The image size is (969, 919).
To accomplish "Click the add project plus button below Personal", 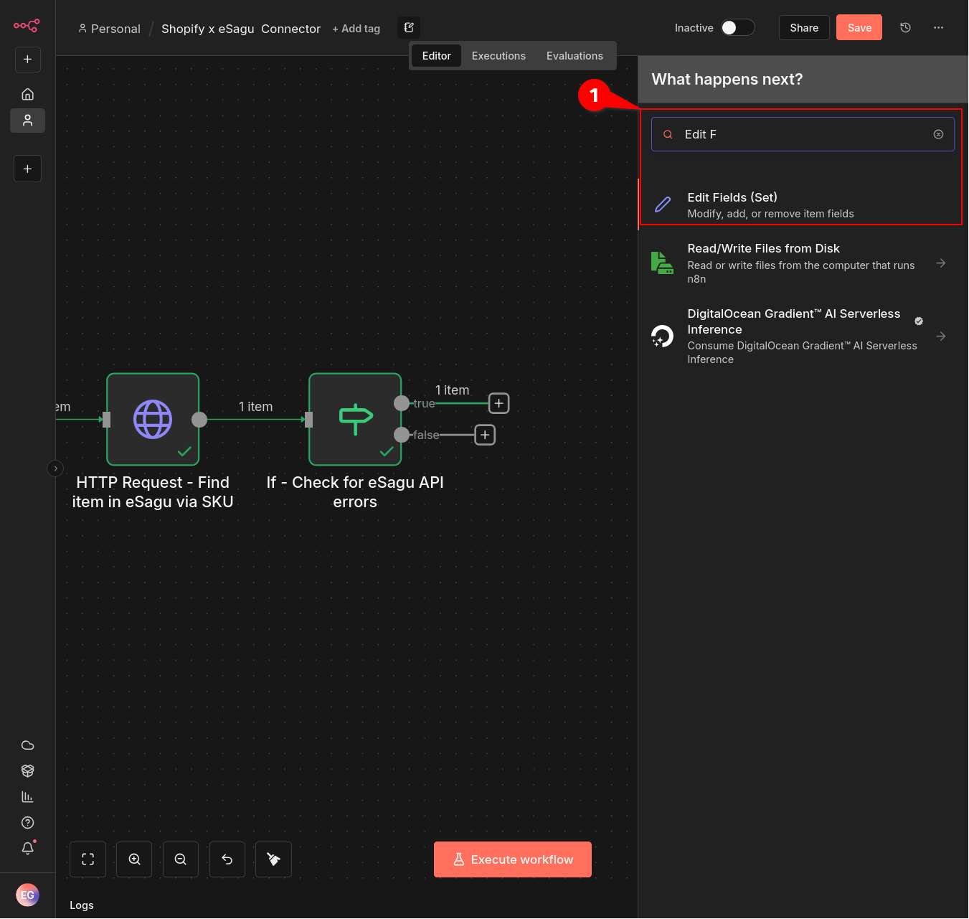I will (x=28, y=169).
